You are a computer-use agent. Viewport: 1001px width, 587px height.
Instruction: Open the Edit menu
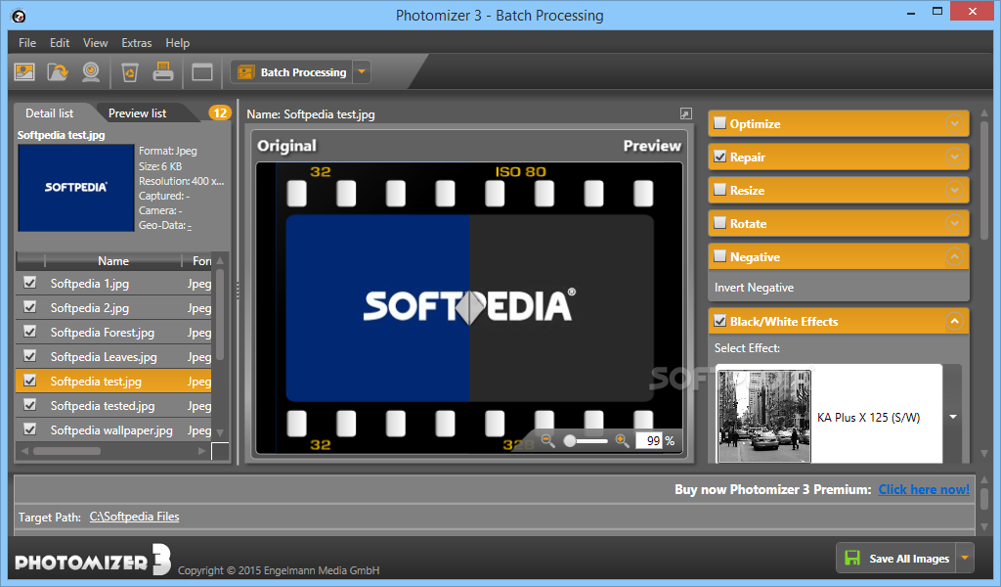pos(60,43)
